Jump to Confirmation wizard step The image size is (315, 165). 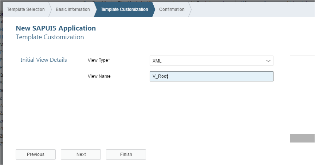pos(172,9)
